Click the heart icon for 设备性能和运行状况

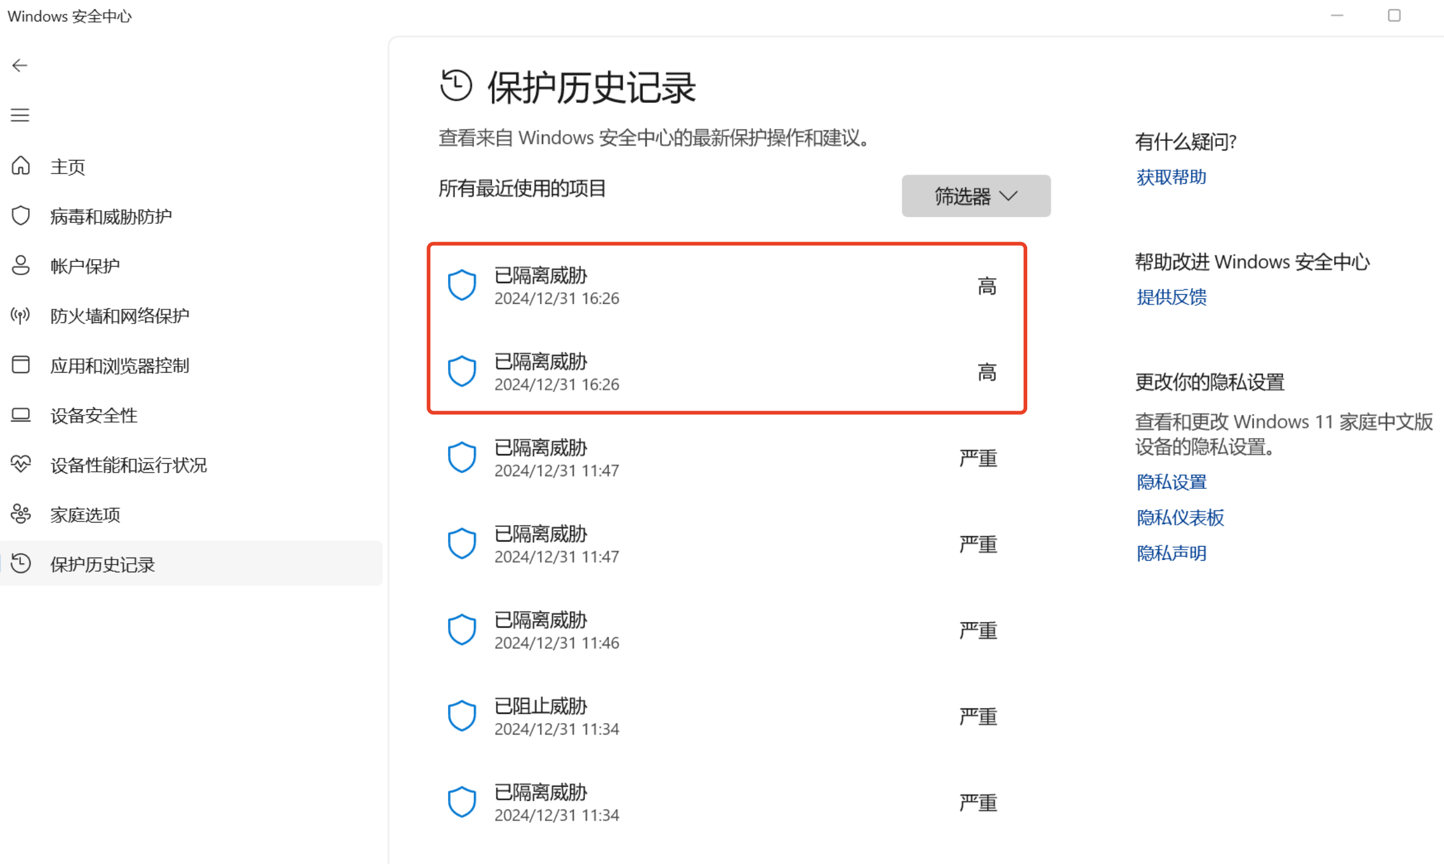coord(21,464)
